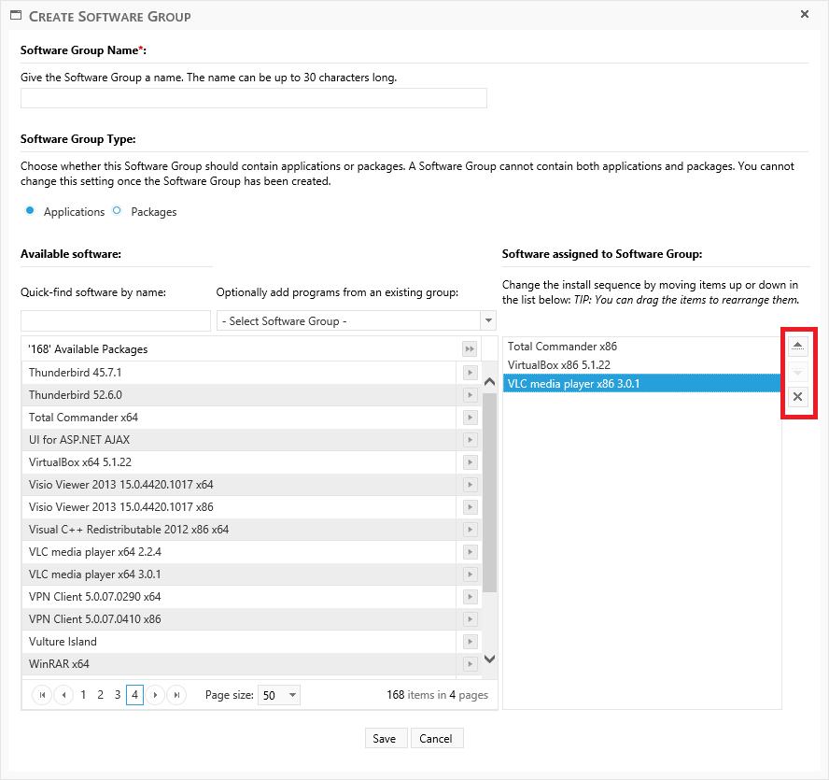Select the Applications radio button
This screenshot has width=829, height=780.
coord(30,211)
